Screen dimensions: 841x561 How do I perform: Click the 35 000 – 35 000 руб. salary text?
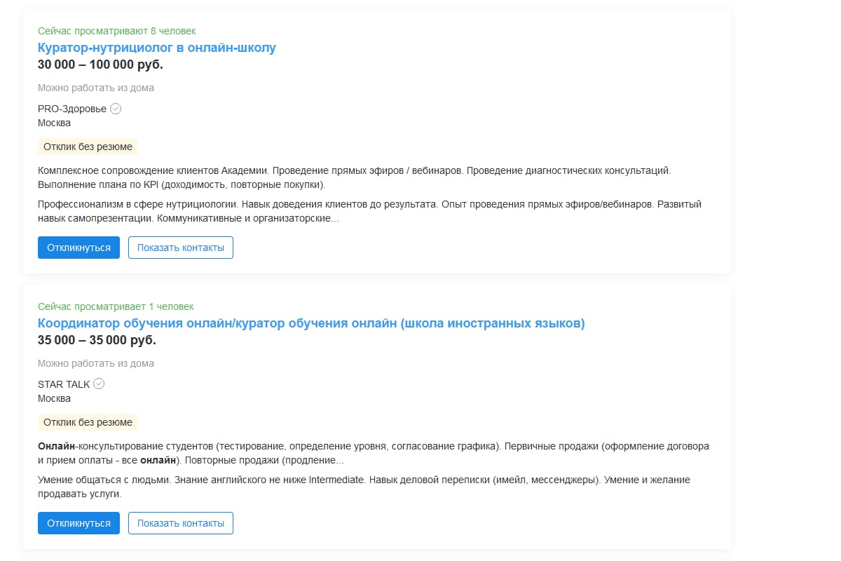click(95, 339)
